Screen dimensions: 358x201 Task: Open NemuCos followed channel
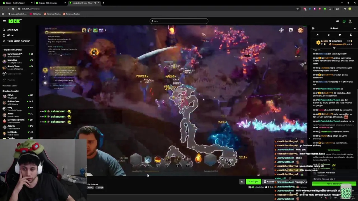point(18,61)
